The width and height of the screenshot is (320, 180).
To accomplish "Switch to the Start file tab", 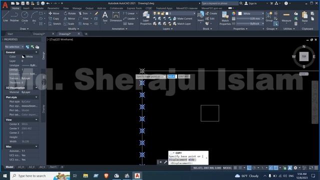I will [10, 34].
